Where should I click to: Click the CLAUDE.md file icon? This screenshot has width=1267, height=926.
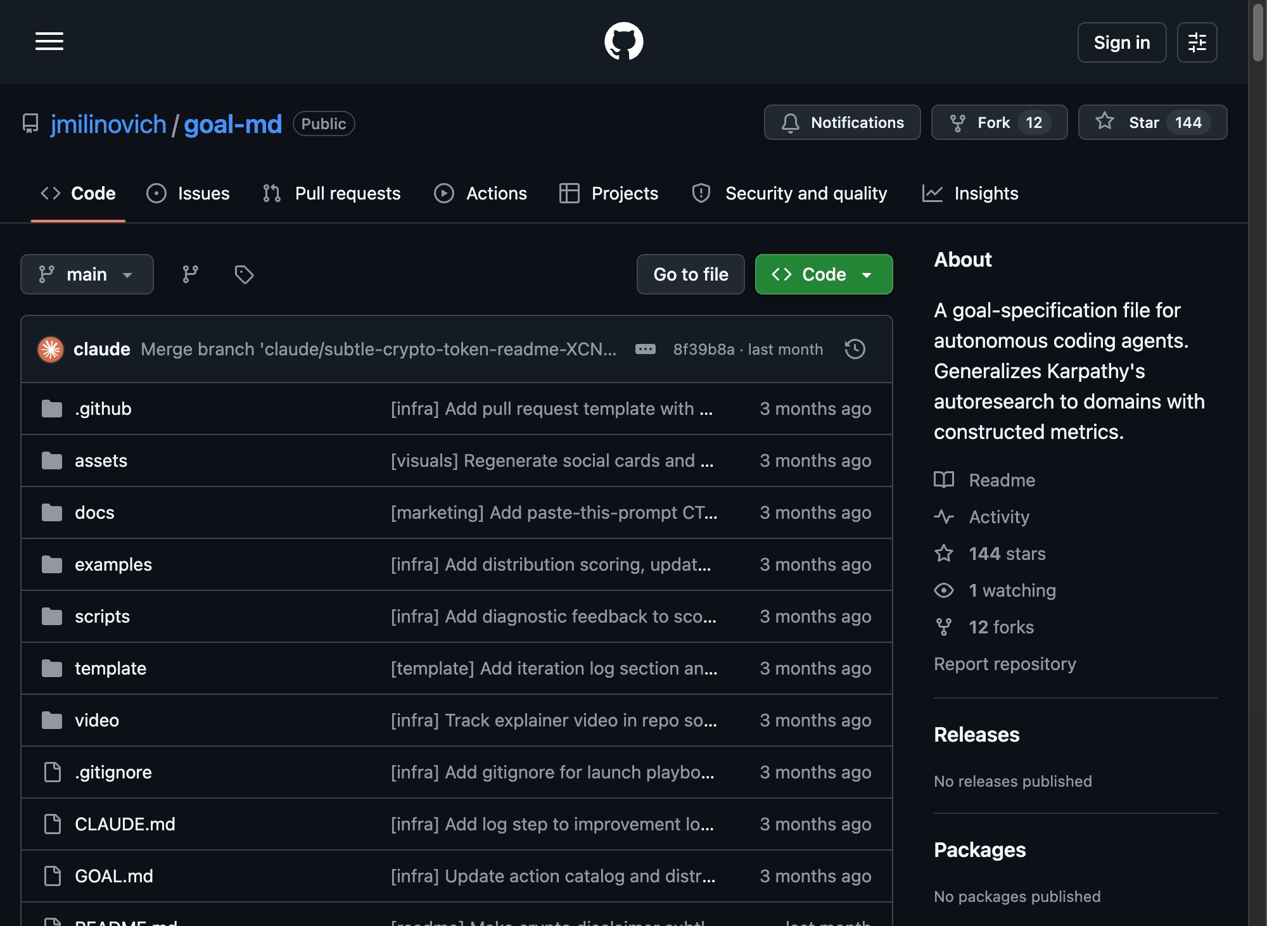coord(53,824)
